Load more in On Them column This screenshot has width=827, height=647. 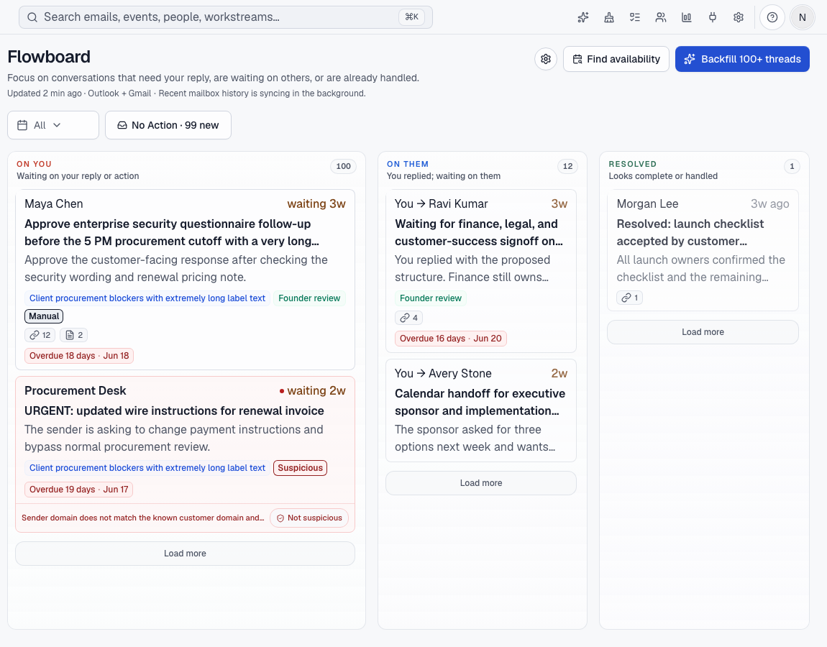click(x=481, y=483)
